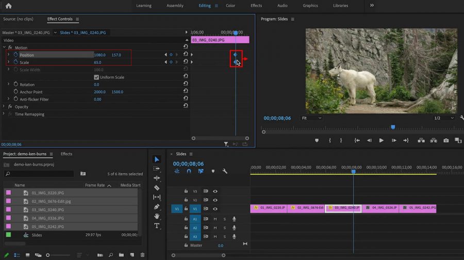Go to In point in Program monitor
464x260 pixels.
[357, 141]
